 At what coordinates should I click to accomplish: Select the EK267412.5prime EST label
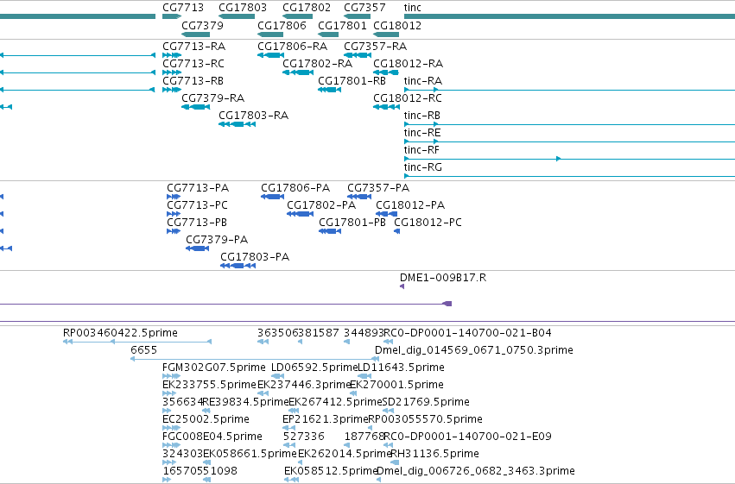tap(335, 403)
